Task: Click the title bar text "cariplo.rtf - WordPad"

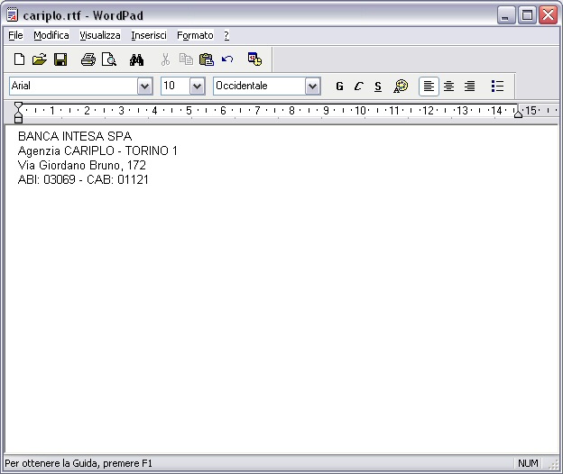Action: tap(83, 16)
